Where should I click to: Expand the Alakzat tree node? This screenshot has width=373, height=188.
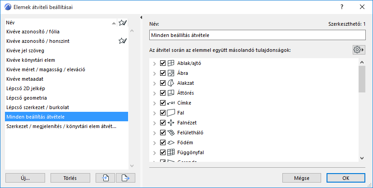[155, 83]
